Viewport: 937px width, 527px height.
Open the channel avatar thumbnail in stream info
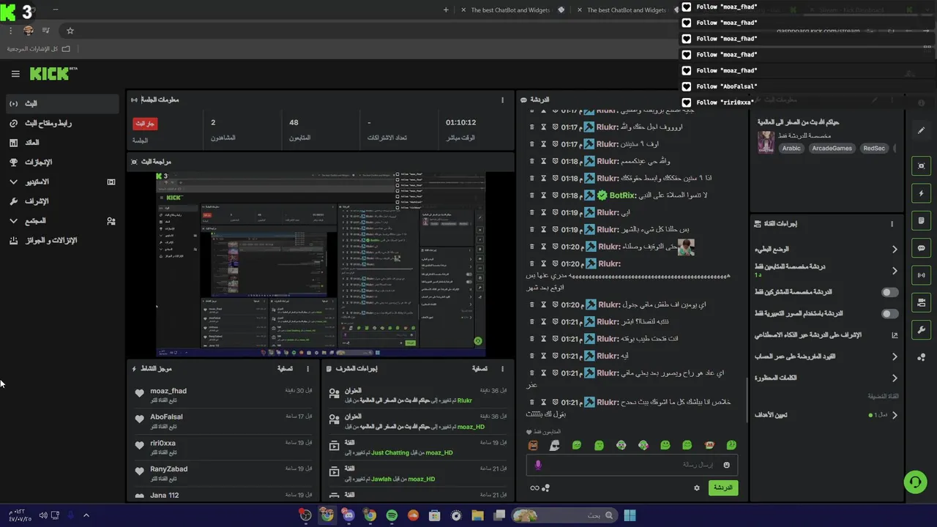766,142
